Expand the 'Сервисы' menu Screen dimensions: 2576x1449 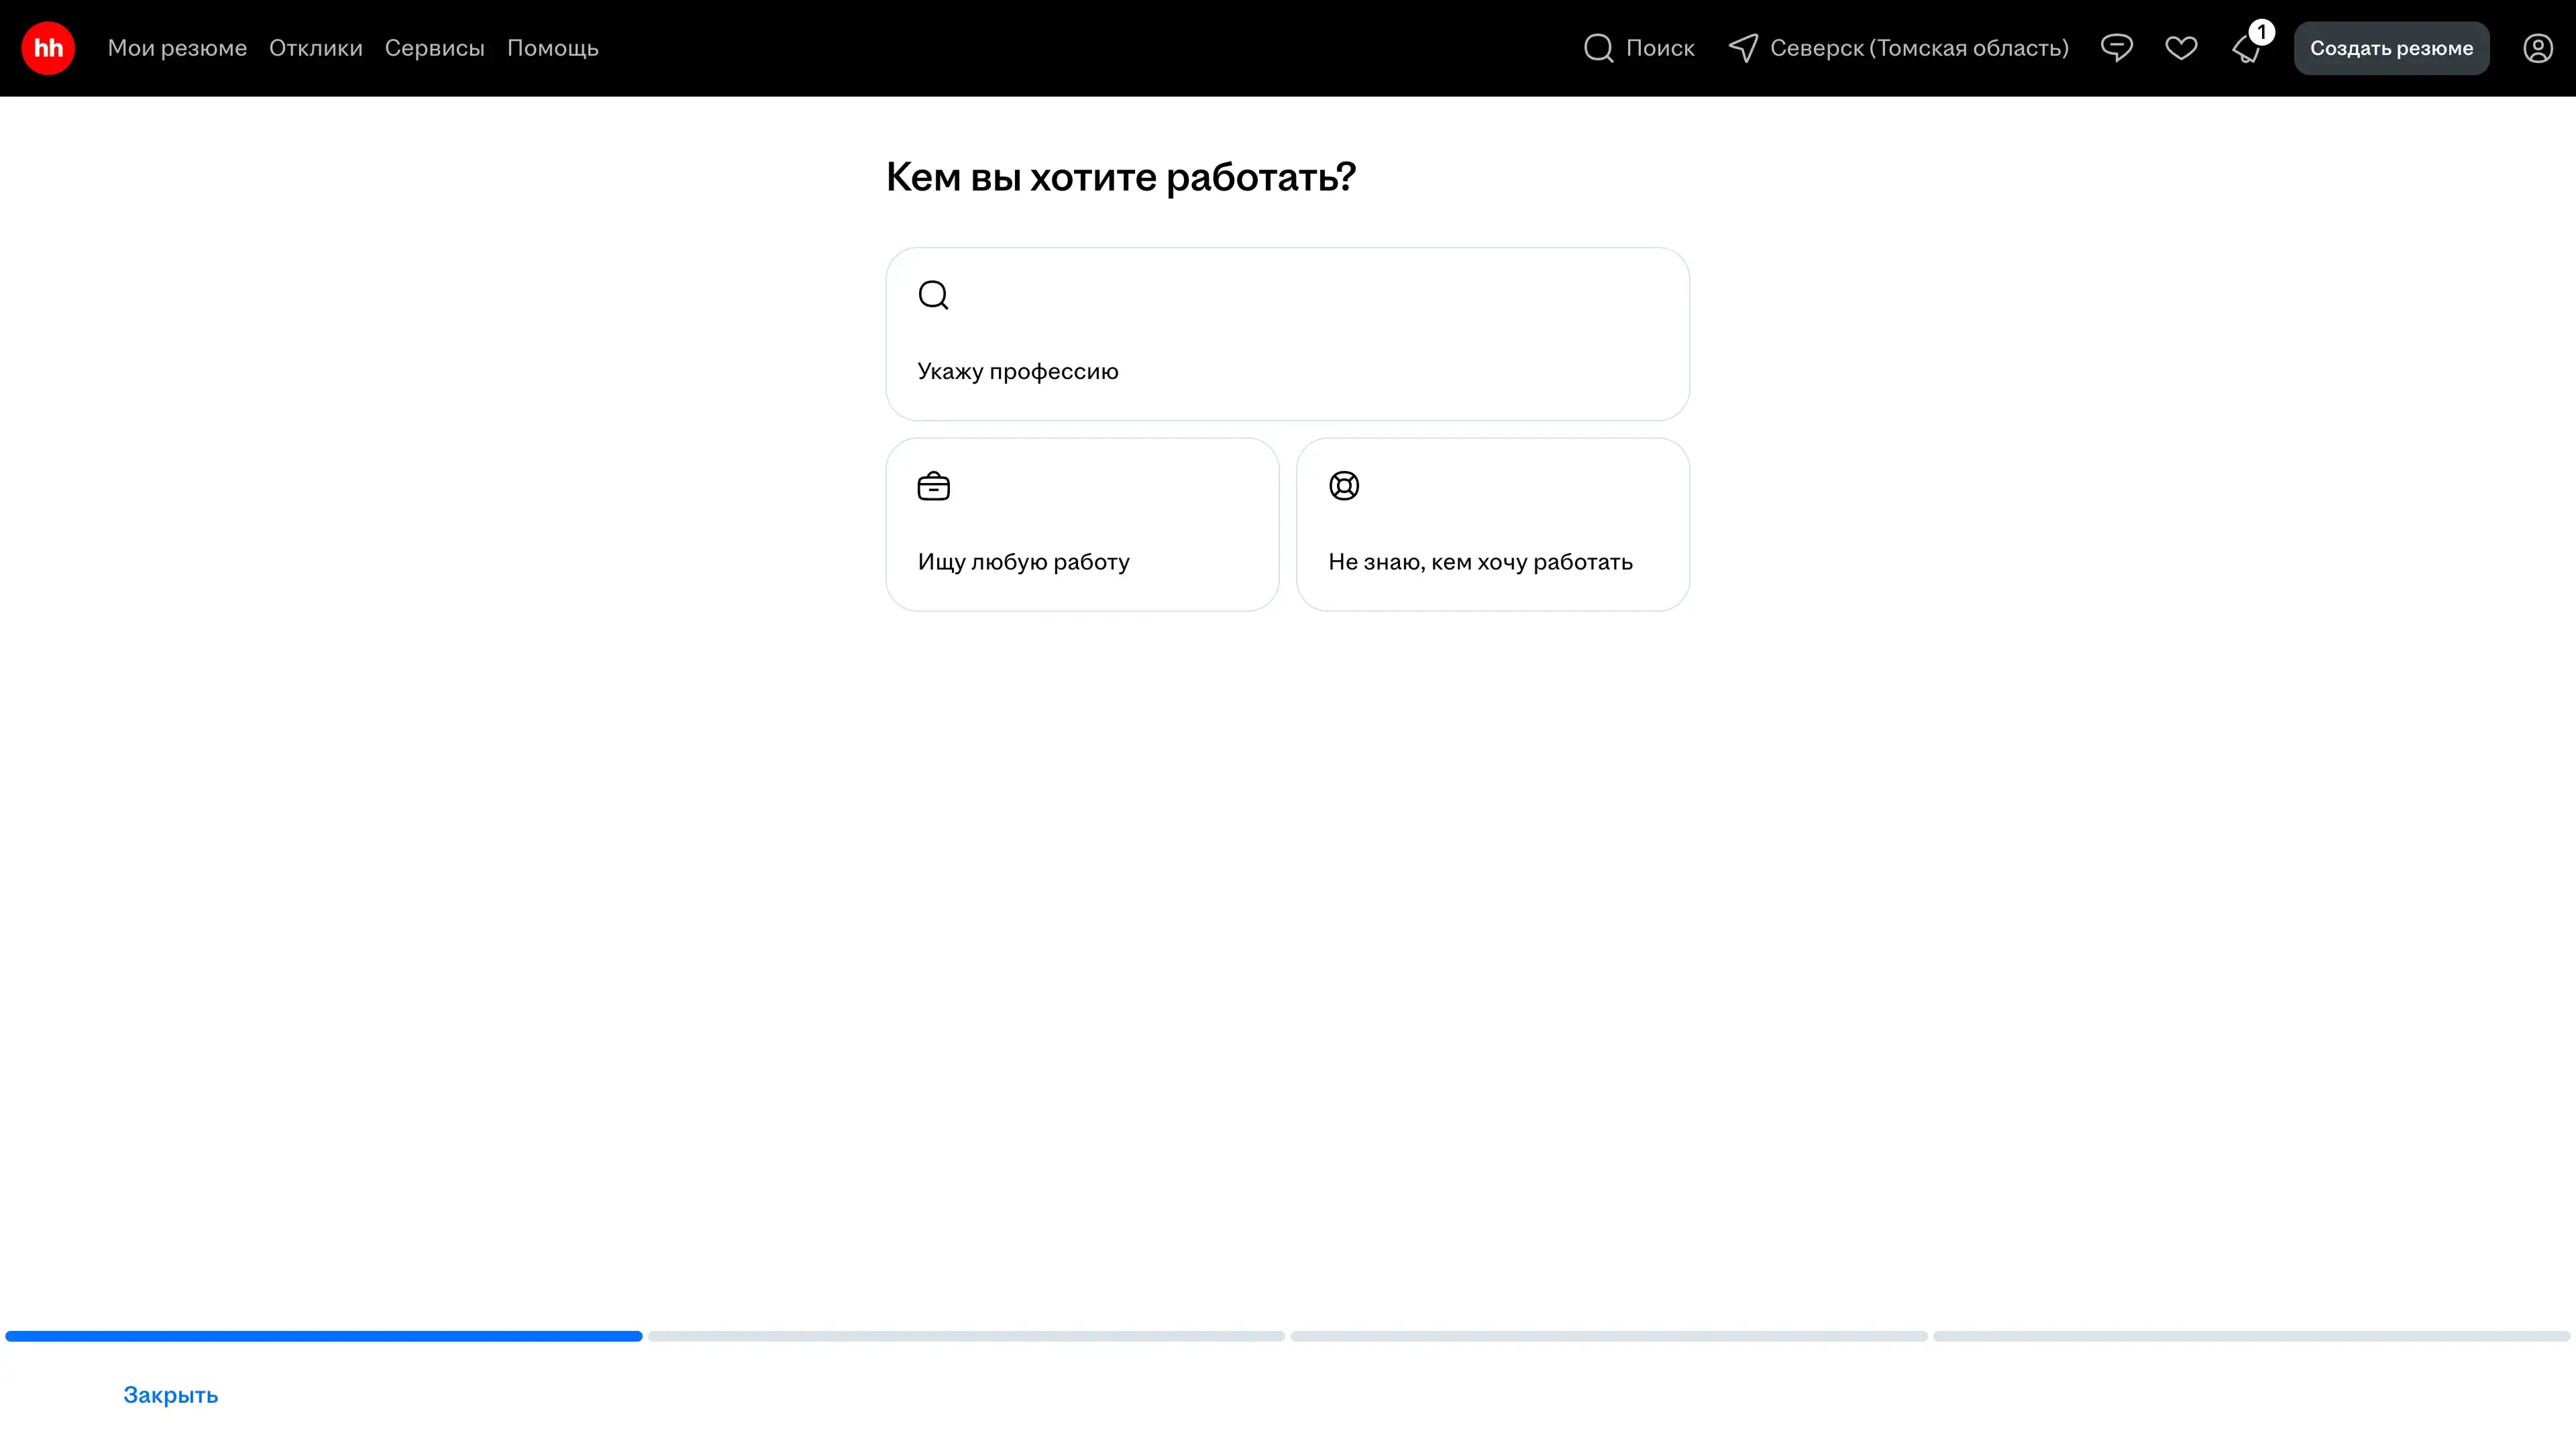[434, 48]
